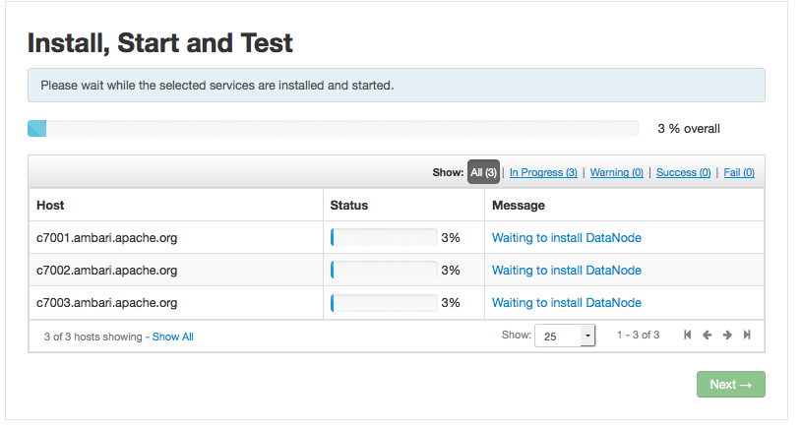Click the overall install progress bar

pyautogui.click(x=333, y=128)
